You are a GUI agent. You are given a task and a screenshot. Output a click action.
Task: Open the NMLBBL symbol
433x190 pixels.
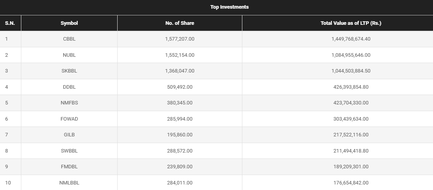(x=69, y=183)
